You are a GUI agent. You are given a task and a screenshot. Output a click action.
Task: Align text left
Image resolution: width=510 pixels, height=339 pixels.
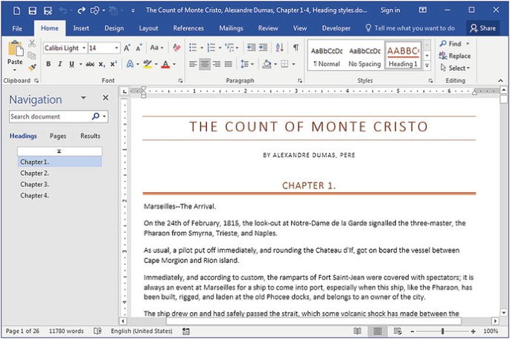(193, 64)
